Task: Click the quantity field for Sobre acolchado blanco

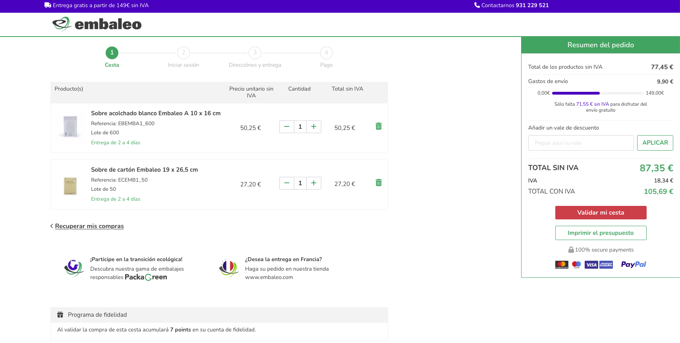Action: coord(300,127)
